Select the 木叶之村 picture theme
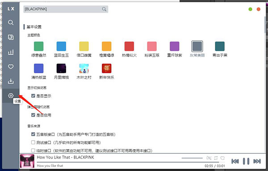The height and width of the screenshot is (171, 268). click(x=84, y=68)
